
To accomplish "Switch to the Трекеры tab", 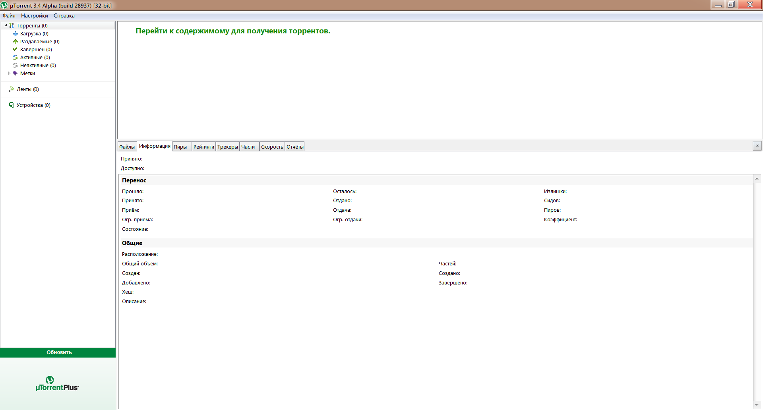I will click(227, 147).
